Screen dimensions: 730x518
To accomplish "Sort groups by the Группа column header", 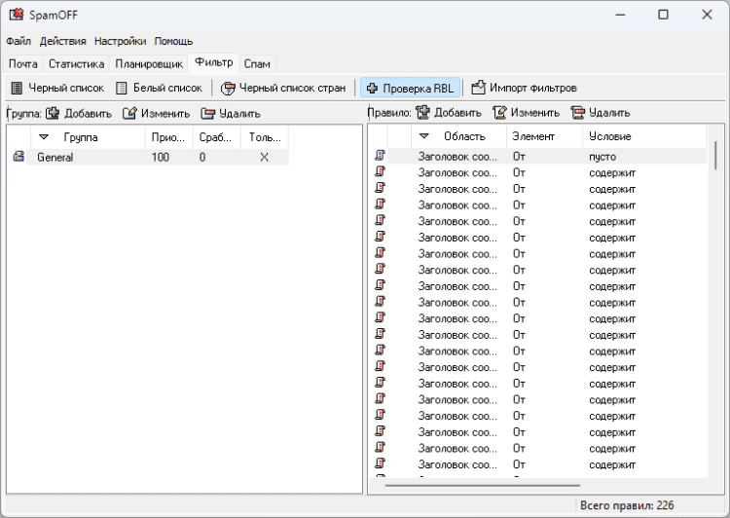I will pos(89,137).
